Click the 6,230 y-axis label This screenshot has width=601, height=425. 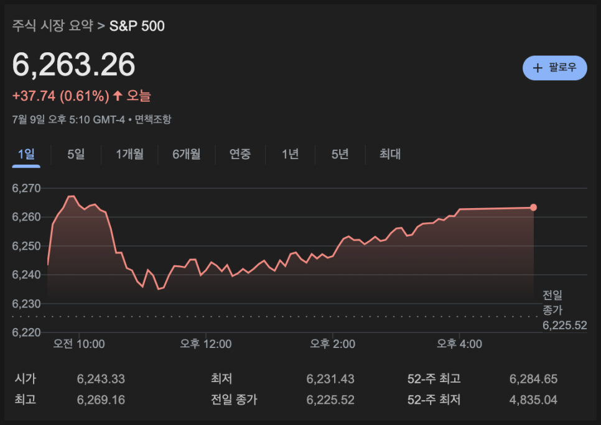click(26, 304)
